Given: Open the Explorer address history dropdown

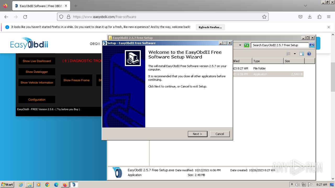Looking at the screenshot, I should (x=240, y=45).
